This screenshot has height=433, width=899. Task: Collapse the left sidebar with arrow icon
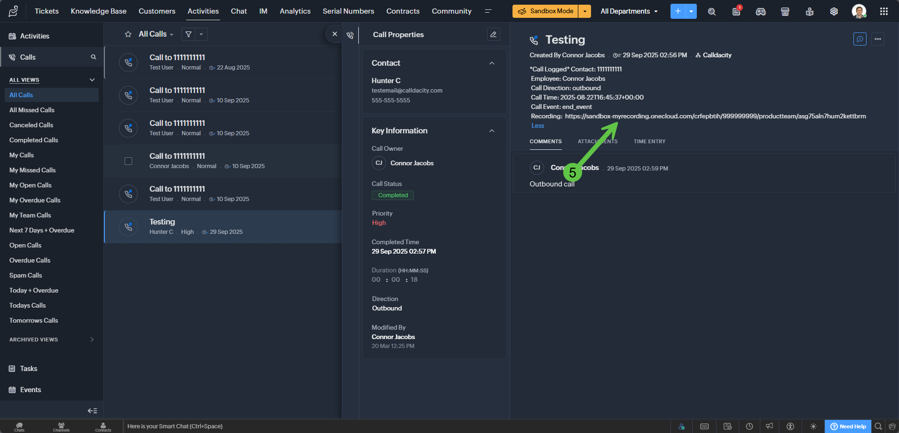[x=92, y=410]
